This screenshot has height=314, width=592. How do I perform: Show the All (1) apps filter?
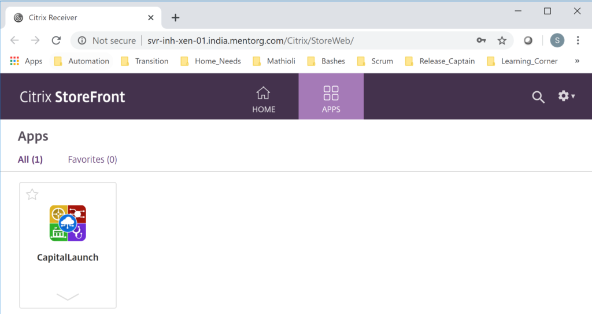[x=30, y=159]
